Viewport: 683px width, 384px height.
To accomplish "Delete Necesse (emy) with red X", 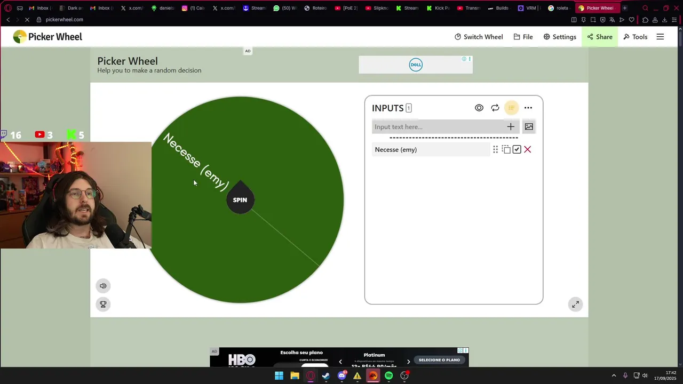I will click(x=528, y=149).
